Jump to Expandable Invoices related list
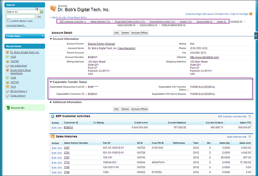This screenshot has width=258, height=176. click(162, 21)
